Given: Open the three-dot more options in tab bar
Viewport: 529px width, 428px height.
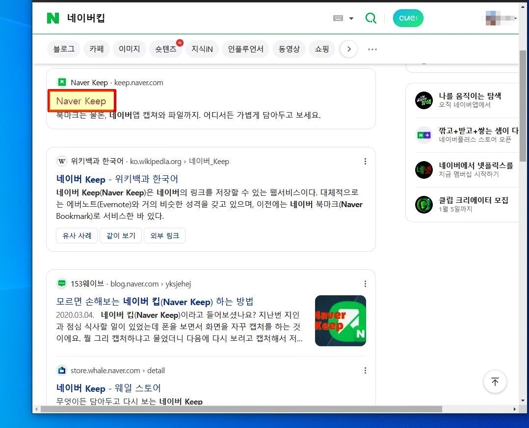Looking at the screenshot, I should point(372,49).
